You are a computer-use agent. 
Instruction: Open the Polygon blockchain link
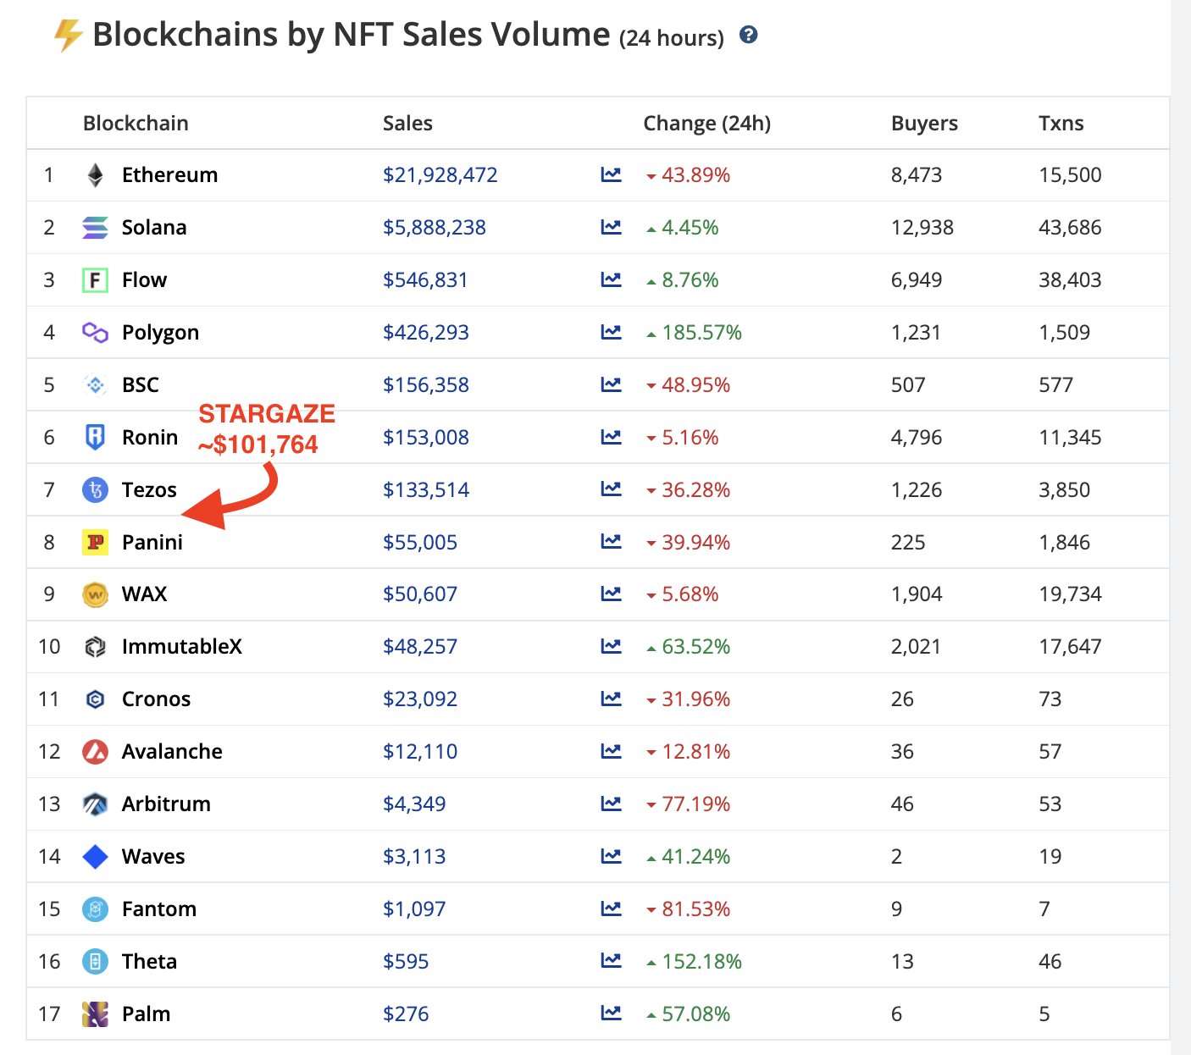pos(160,333)
